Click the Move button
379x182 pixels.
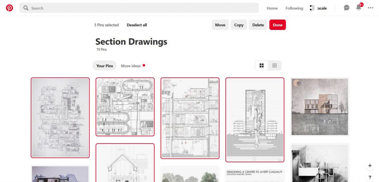click(x=220, y=25)
